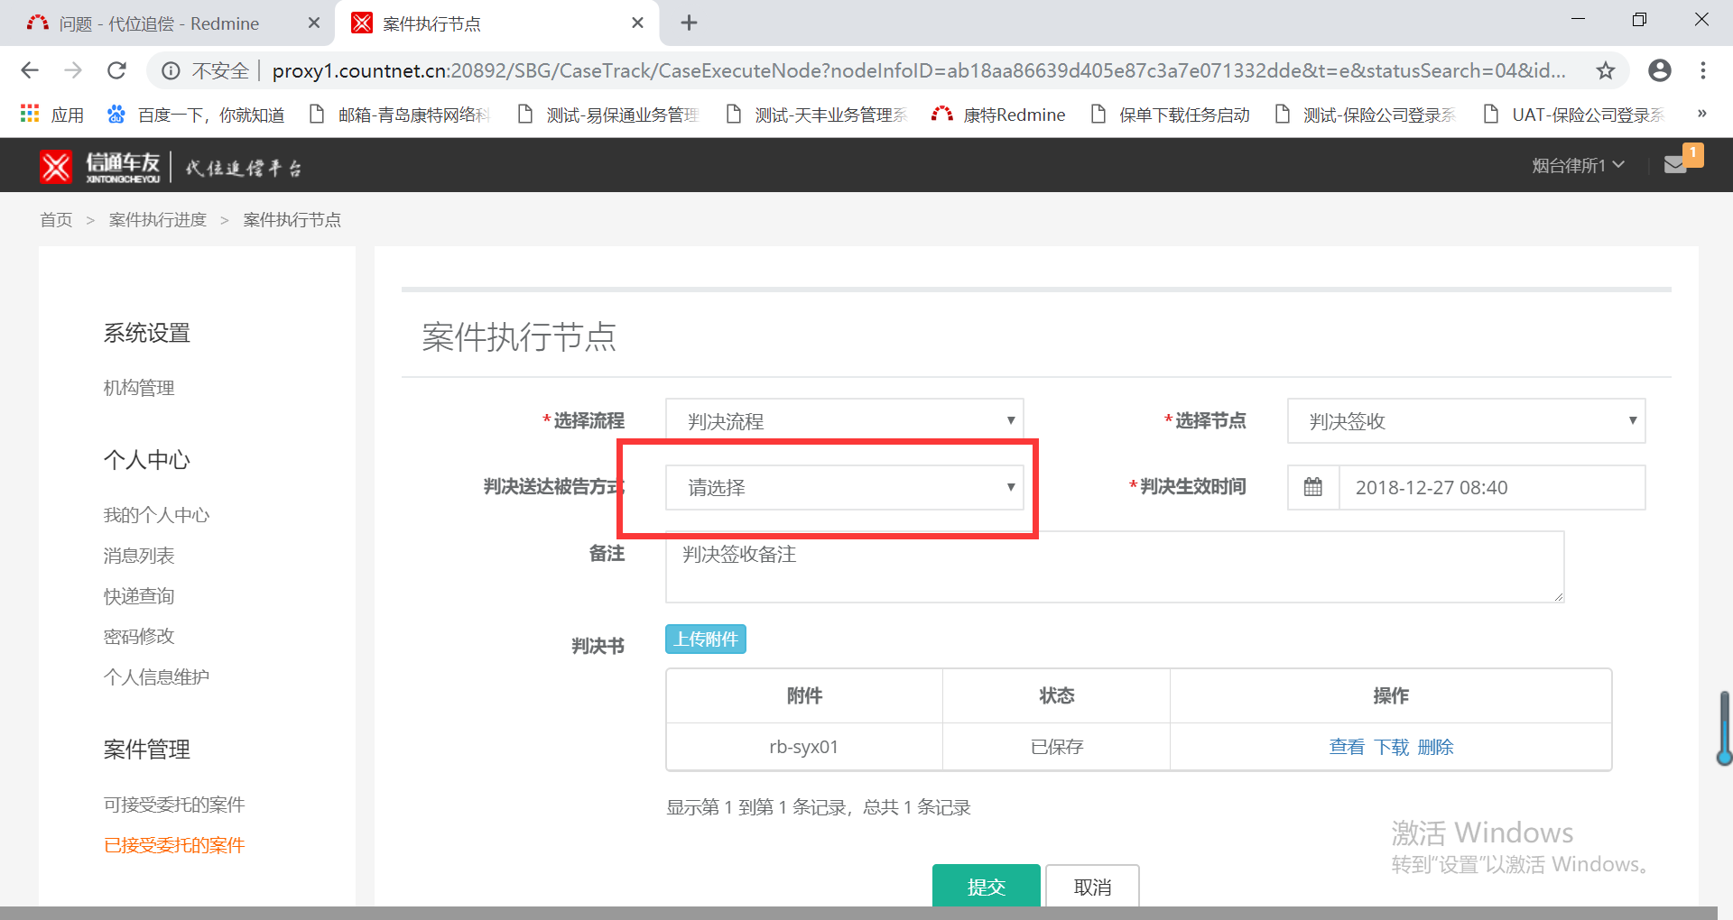
Task: Open 可接受委托的案件 in the sidebar
Action: click(x=174, y=805)
